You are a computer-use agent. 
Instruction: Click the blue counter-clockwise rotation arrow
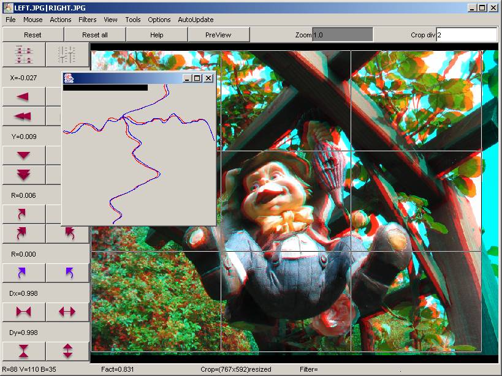pos(67,273)
